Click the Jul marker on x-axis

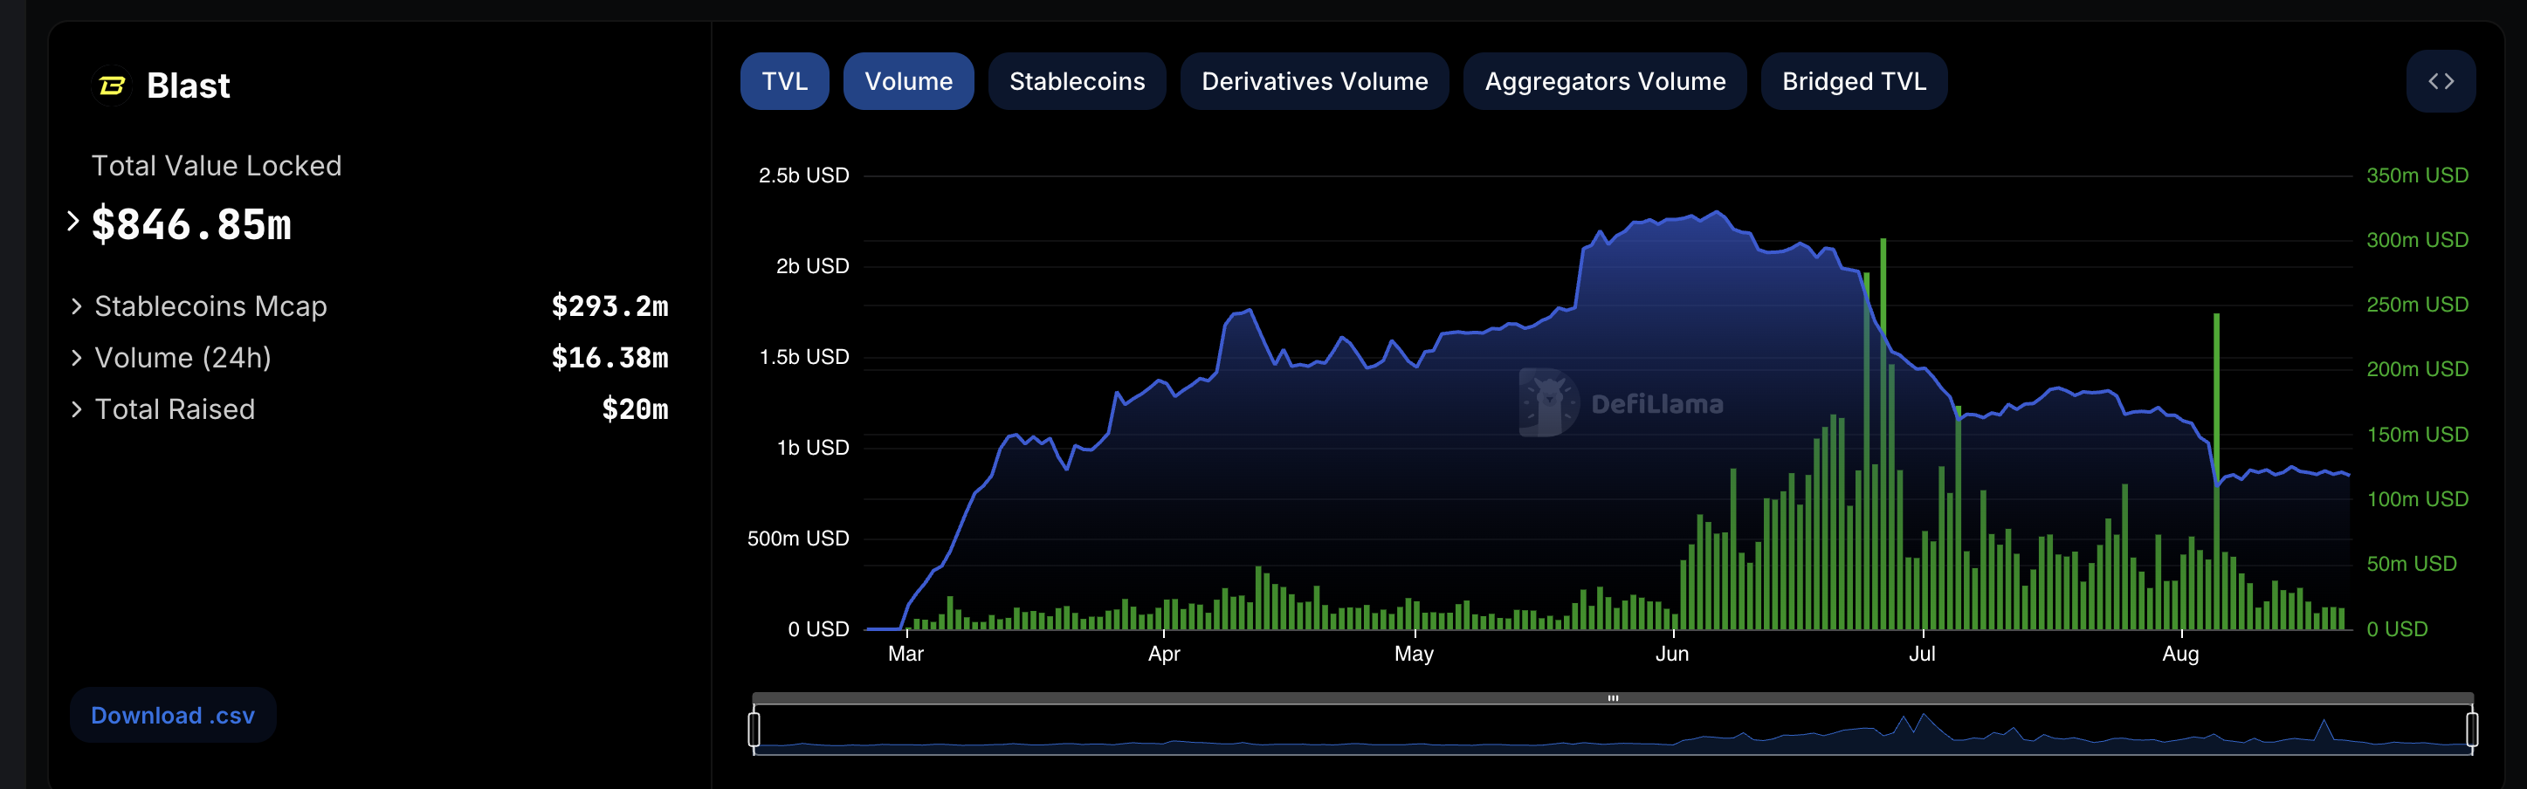[1921, 654]
